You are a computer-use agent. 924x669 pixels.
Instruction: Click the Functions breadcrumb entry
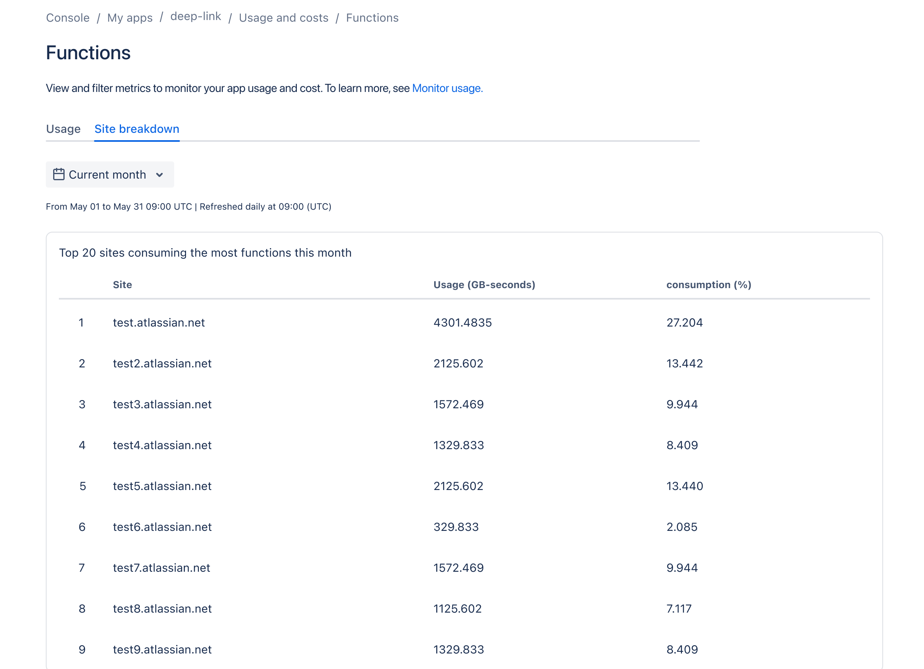coord(372,18)
